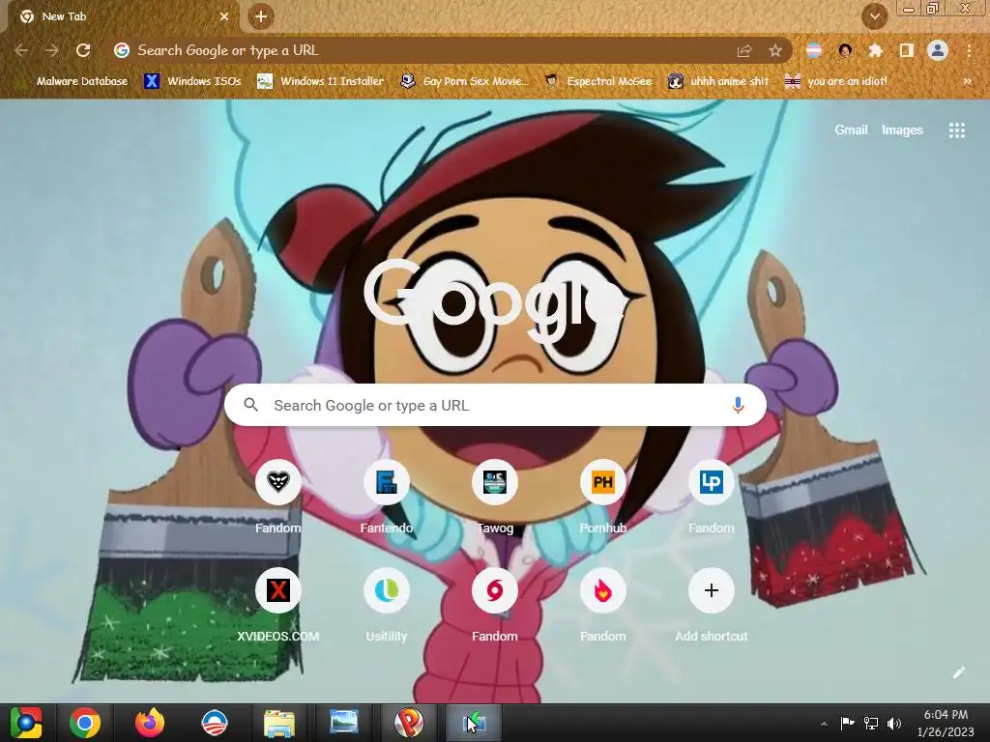
Task: Open the you are an idiot! bookmark
Action: pyautogui.click(x=836, y=81)
